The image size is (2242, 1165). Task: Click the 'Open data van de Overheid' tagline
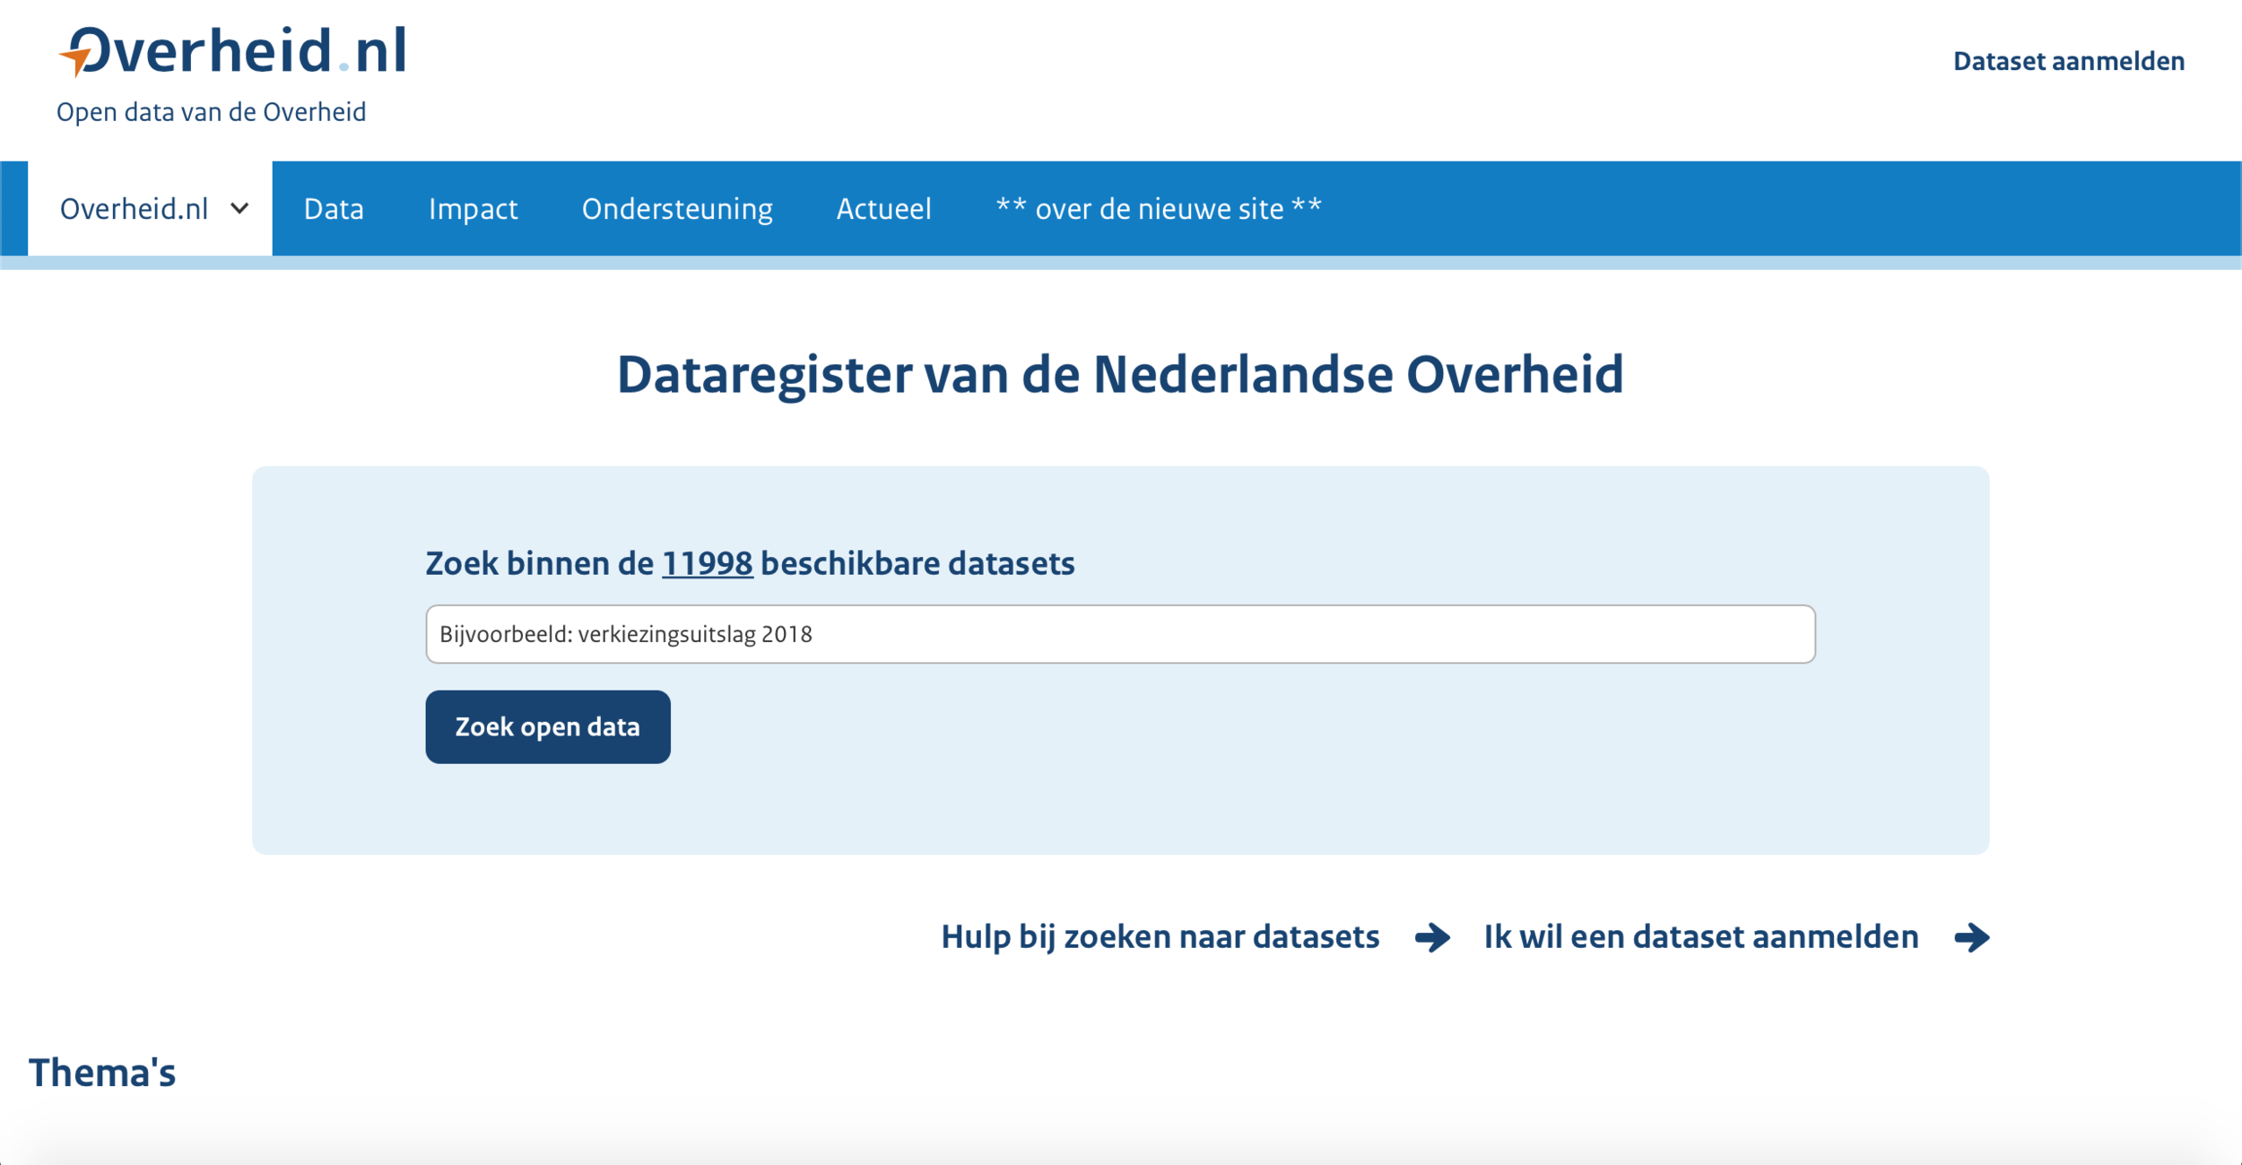(x=211, y=112)
